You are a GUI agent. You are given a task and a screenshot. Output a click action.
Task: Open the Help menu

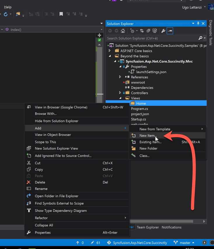click(8, 7)
